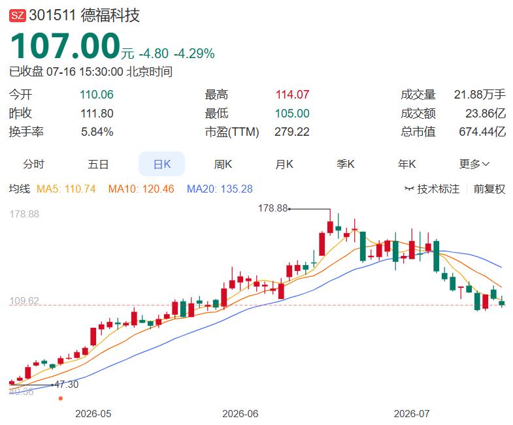
Task: Click the -4.80 price change value
Action: [154, 54]
